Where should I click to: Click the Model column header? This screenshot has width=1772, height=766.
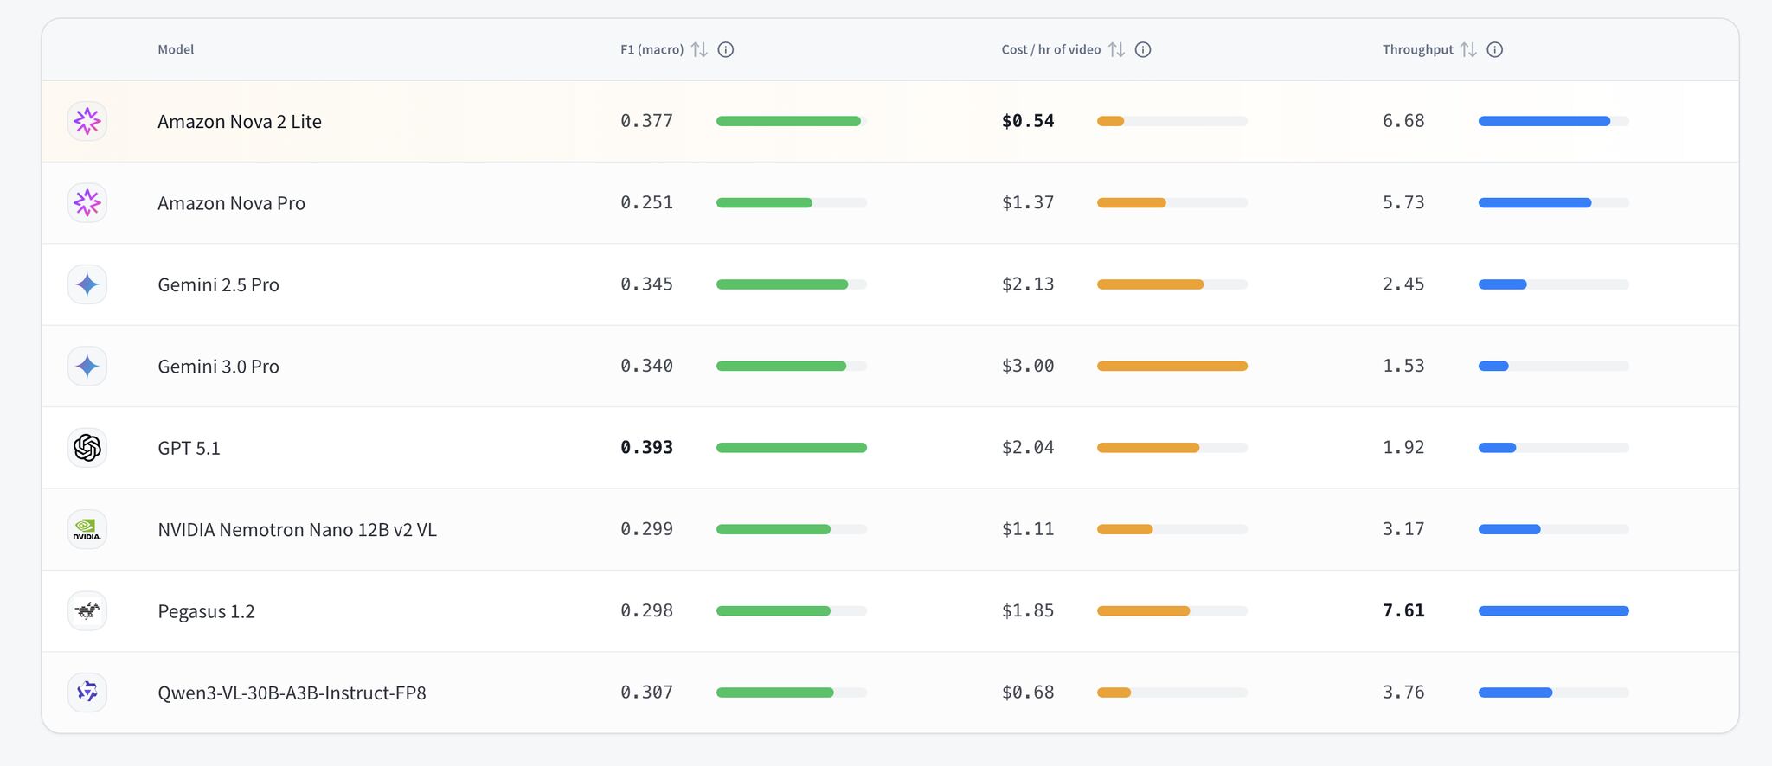pyautogui.click(x=176, y=50)
